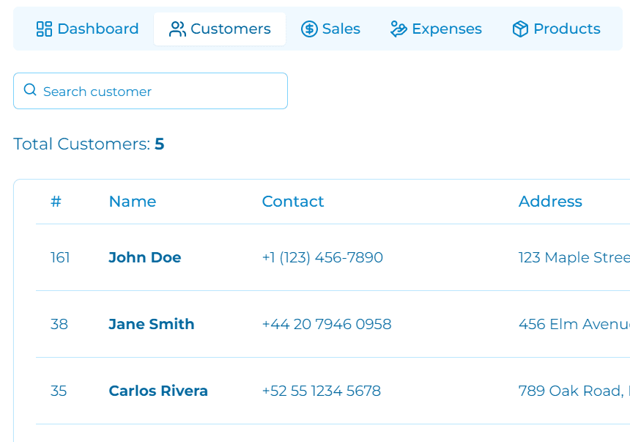Click the Dashboard grid icon
This screenshot has width=630, height=442.
coord(44,29)
